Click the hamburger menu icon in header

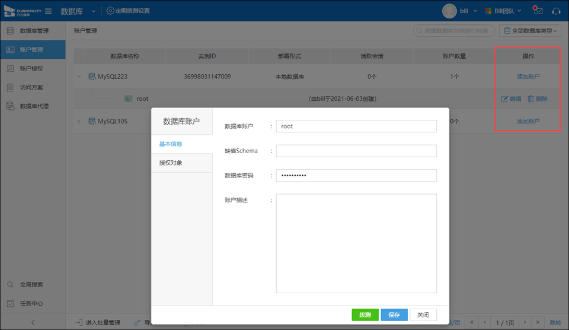48,11
